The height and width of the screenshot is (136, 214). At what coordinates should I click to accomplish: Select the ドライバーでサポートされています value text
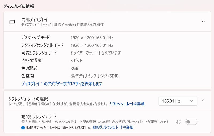[95, 53]
